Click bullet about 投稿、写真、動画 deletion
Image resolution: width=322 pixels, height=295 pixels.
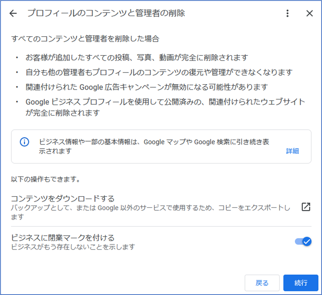pyautogui.click(x=137, y=57)
